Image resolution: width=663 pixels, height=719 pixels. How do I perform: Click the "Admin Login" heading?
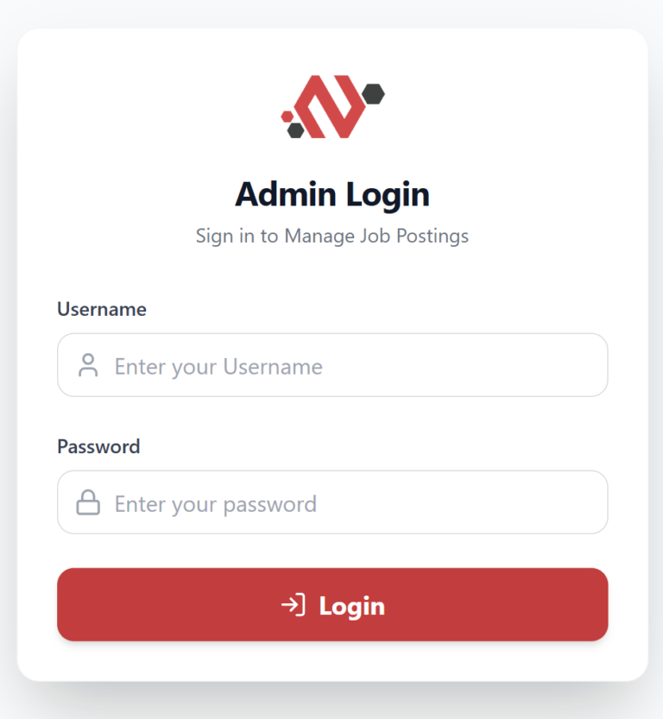point(332,194)
